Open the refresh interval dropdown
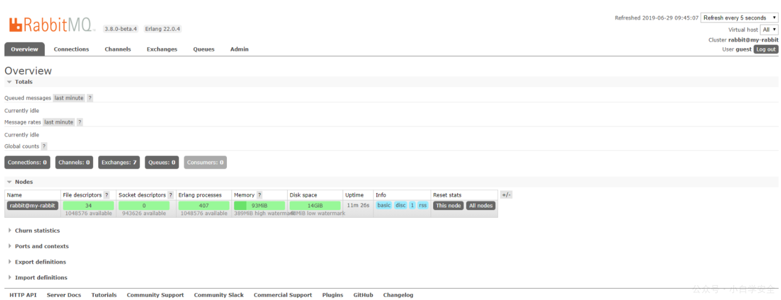This screenshot has width=781, height=300. (739, 17)
